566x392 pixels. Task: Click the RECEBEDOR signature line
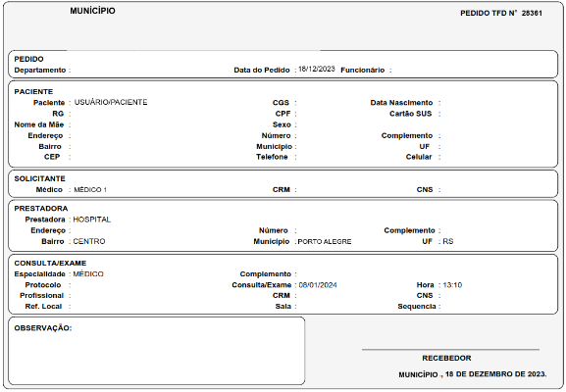(450, 350)
